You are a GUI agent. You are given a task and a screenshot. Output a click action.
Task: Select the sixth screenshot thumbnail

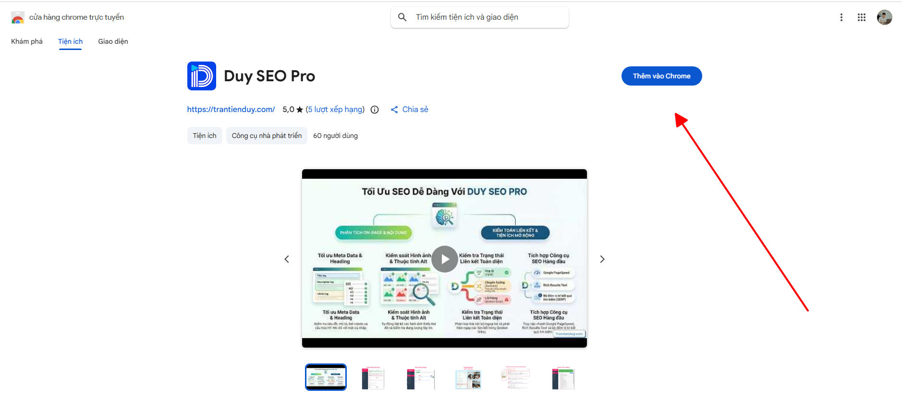coord(563,378)
